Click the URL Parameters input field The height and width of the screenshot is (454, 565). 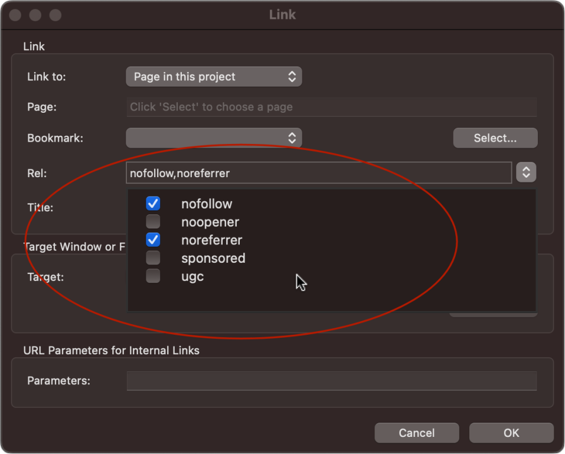coord(331,381)
